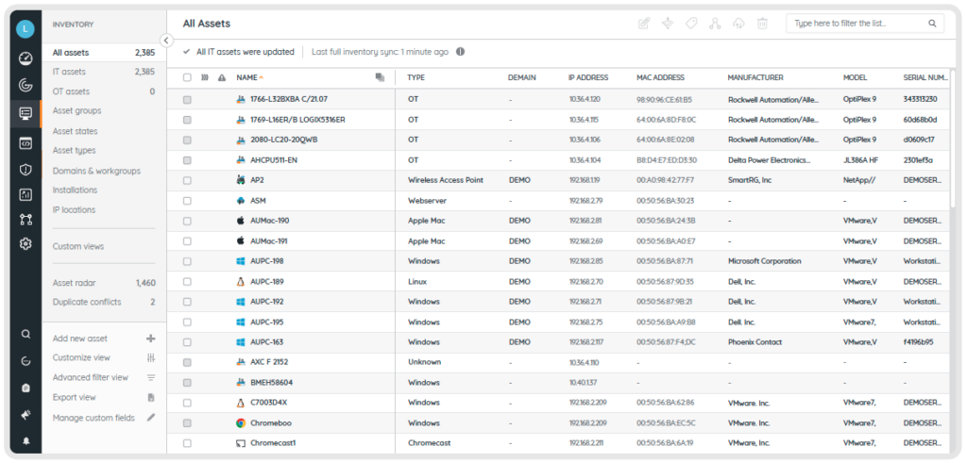Viewport: 967px width, 463px height.
Task: Click the edit pencil icon in top toolbar
Action: [x=644, y=24]
